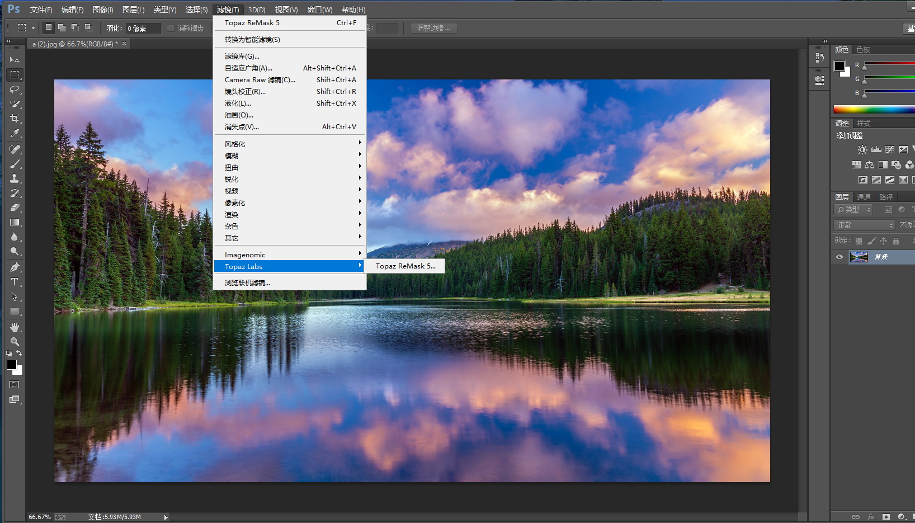Toggle Background layer visibility eye
915x523 pixels.
pos(839,257)
